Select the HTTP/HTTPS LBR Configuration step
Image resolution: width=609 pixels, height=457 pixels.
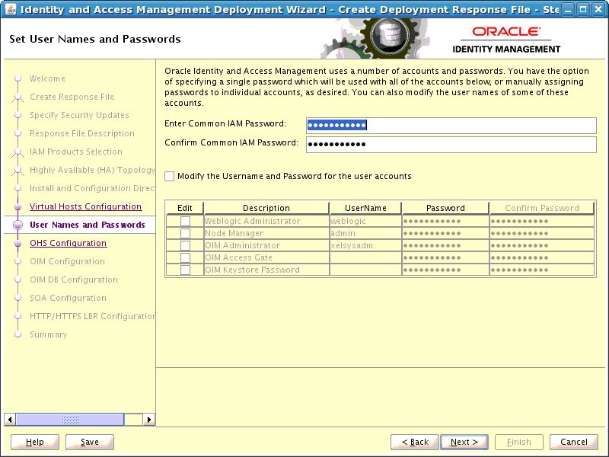[x=92, y=316]
